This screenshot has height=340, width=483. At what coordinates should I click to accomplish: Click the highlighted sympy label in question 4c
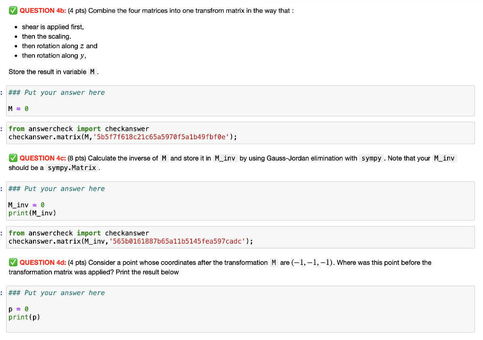click(372, 158)
